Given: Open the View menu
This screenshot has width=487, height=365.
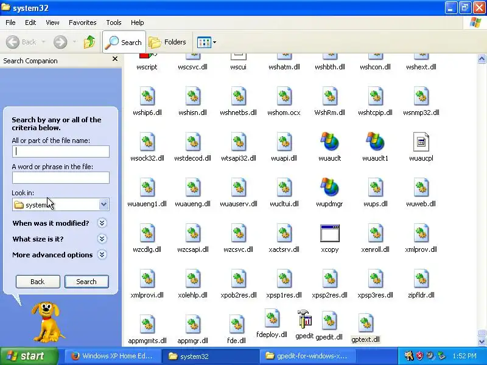Looking at the screenshot, I should (52, 23).
